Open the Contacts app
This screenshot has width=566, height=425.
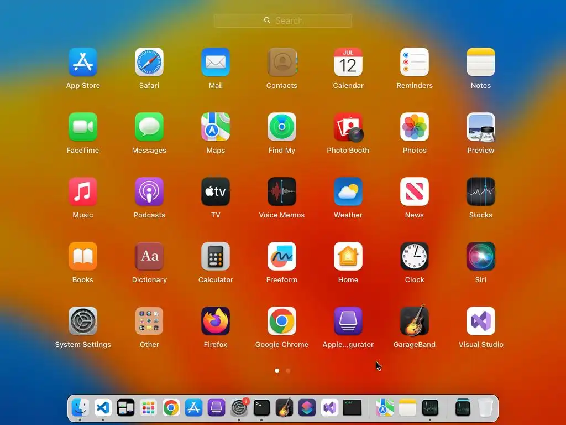click(x=282, y=62)
